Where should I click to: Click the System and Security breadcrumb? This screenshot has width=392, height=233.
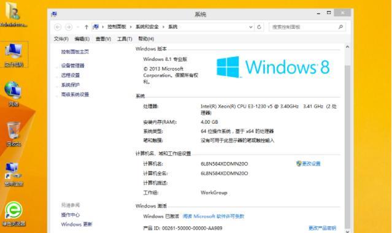147,27
